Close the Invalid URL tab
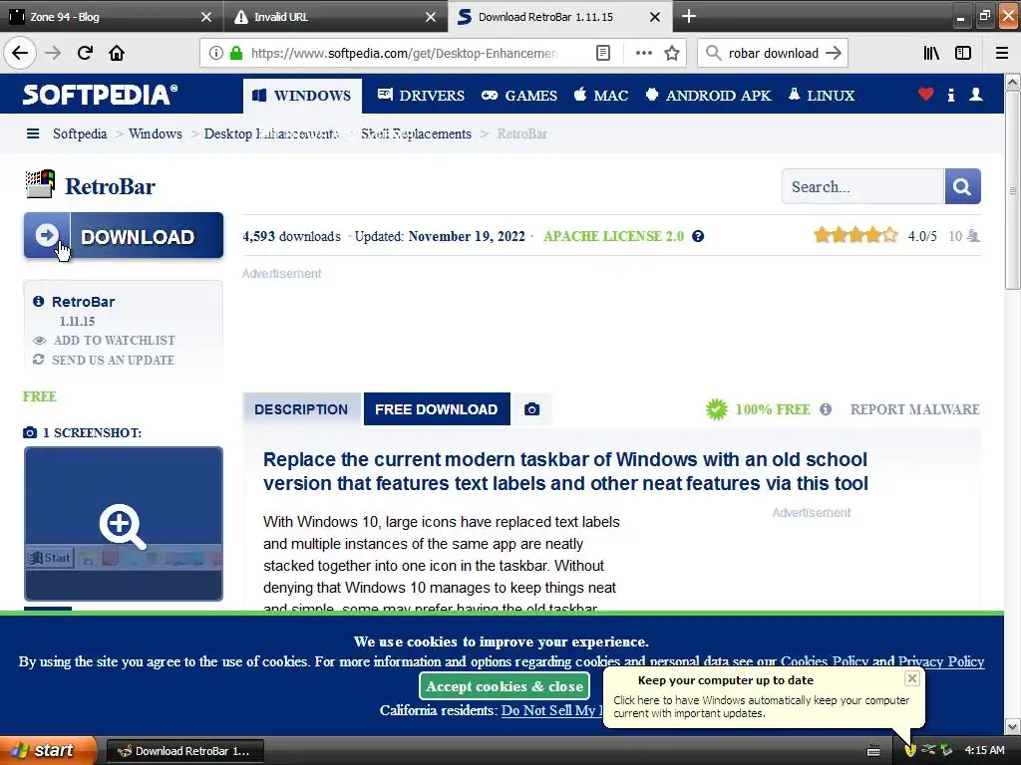Image resolution: width=1021 pixels, height=765 pixels. pyautogui.click(x=431, y=17)
